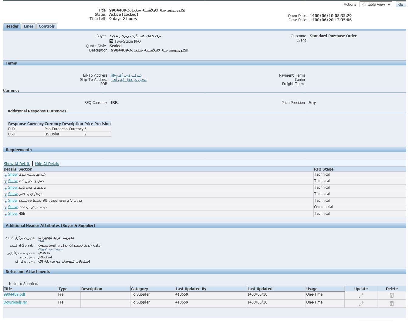The height and width of the screenshot is (322, 409).
Task: Switch to the Controls tab
Action: [x=47, y=26]
